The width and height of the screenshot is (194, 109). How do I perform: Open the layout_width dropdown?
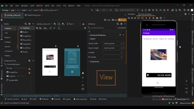[113, 43]
